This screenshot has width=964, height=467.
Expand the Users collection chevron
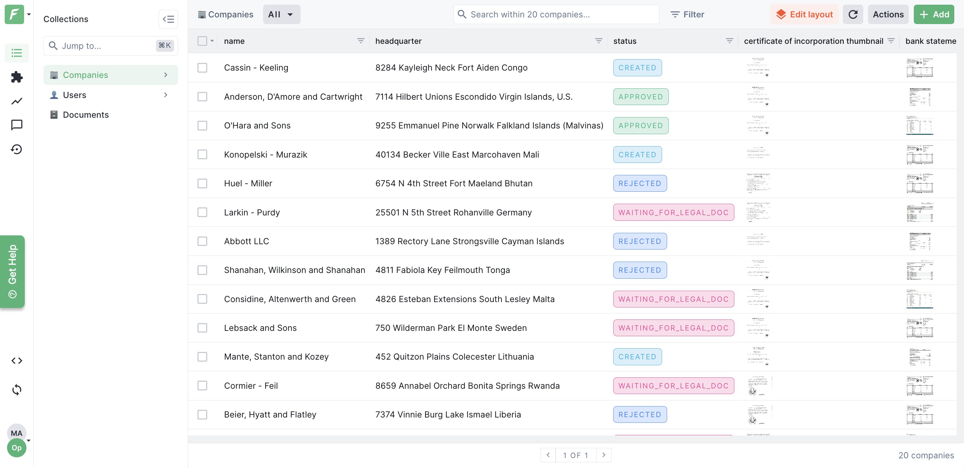(165, 95)
